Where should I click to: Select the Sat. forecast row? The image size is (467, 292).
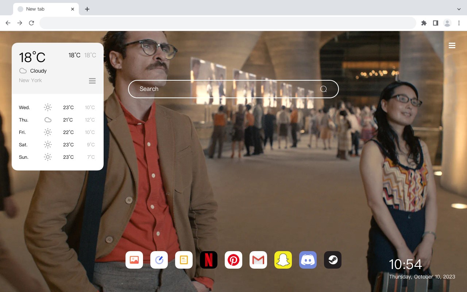click(58, 145)
